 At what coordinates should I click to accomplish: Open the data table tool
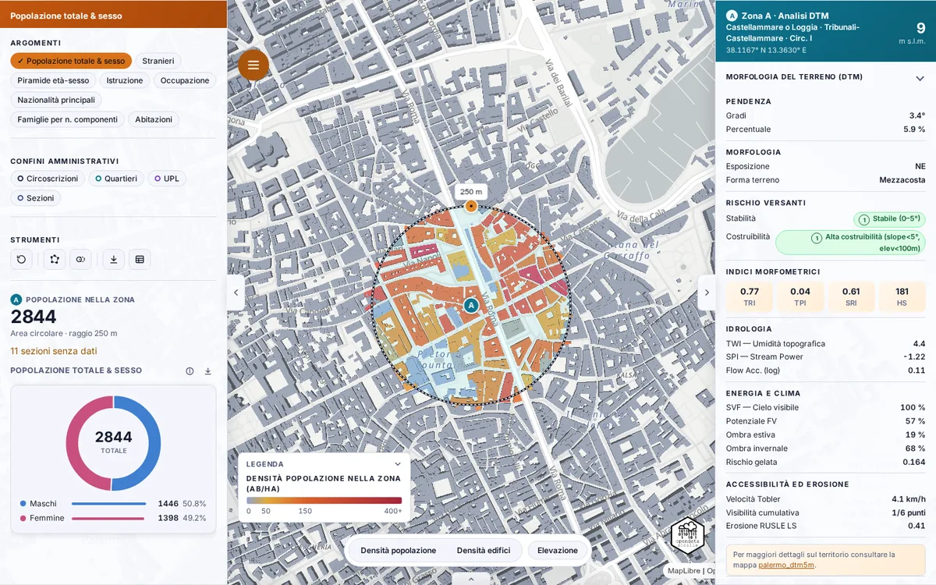(140, 259)
